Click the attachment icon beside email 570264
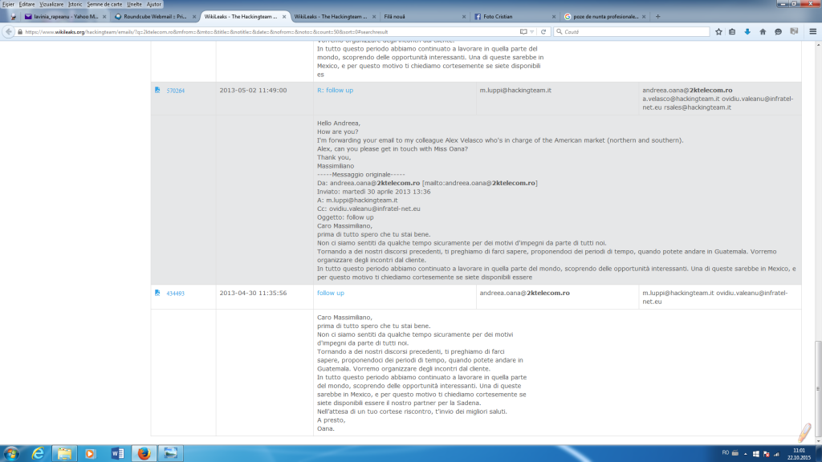The width and height of the screenshot is (822, 462). pos(157,90)
